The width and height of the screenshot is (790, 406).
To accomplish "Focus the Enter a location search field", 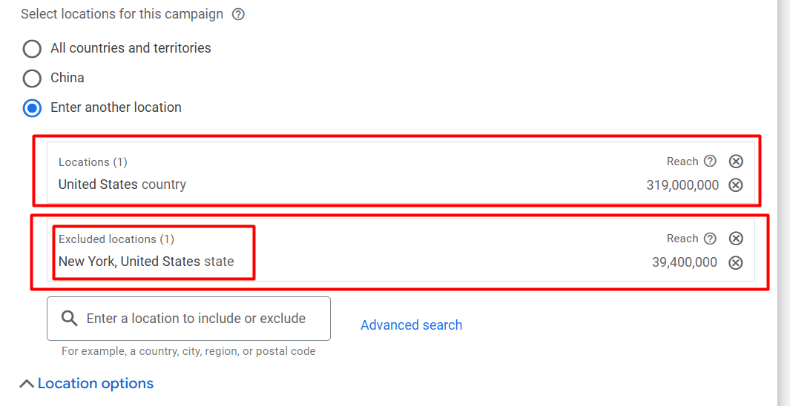I will click(x=196, y=319).
